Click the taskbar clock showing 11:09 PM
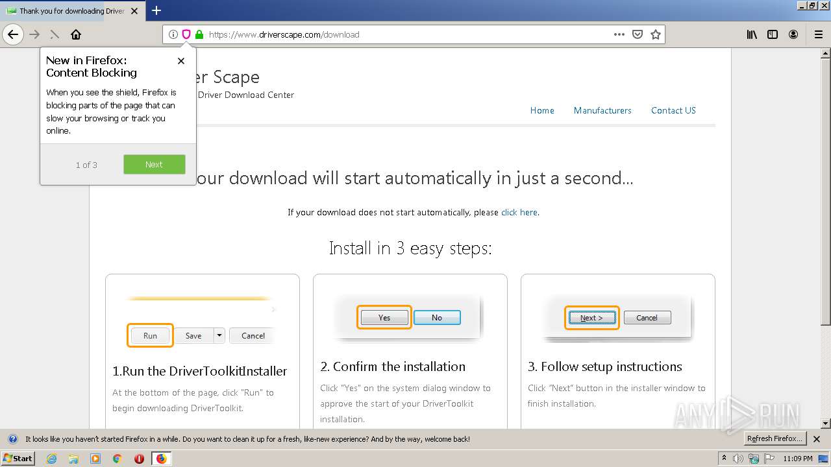Viewport: 831px width, 467px height. [x=798, y=459]
